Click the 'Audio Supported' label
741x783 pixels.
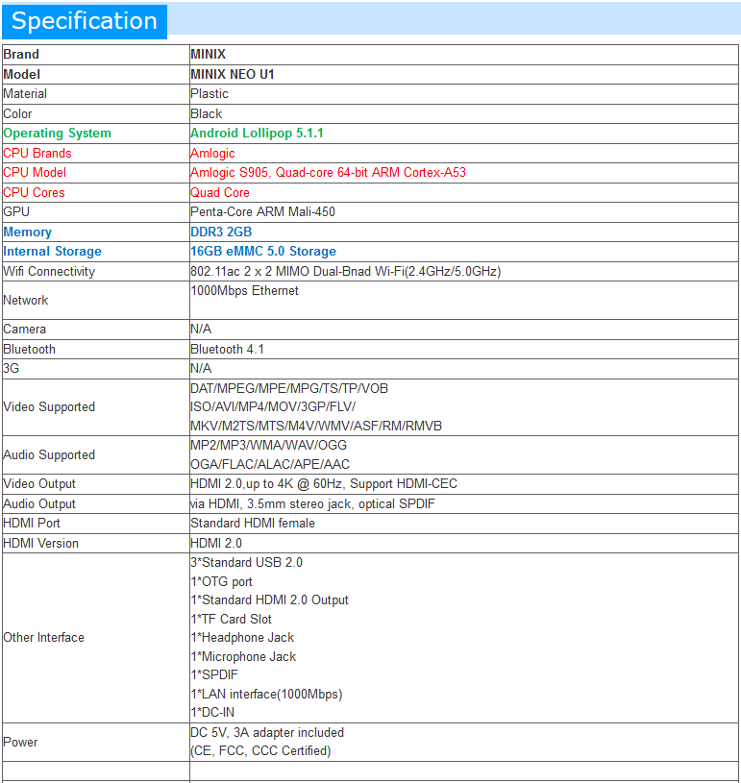(49, 455)
